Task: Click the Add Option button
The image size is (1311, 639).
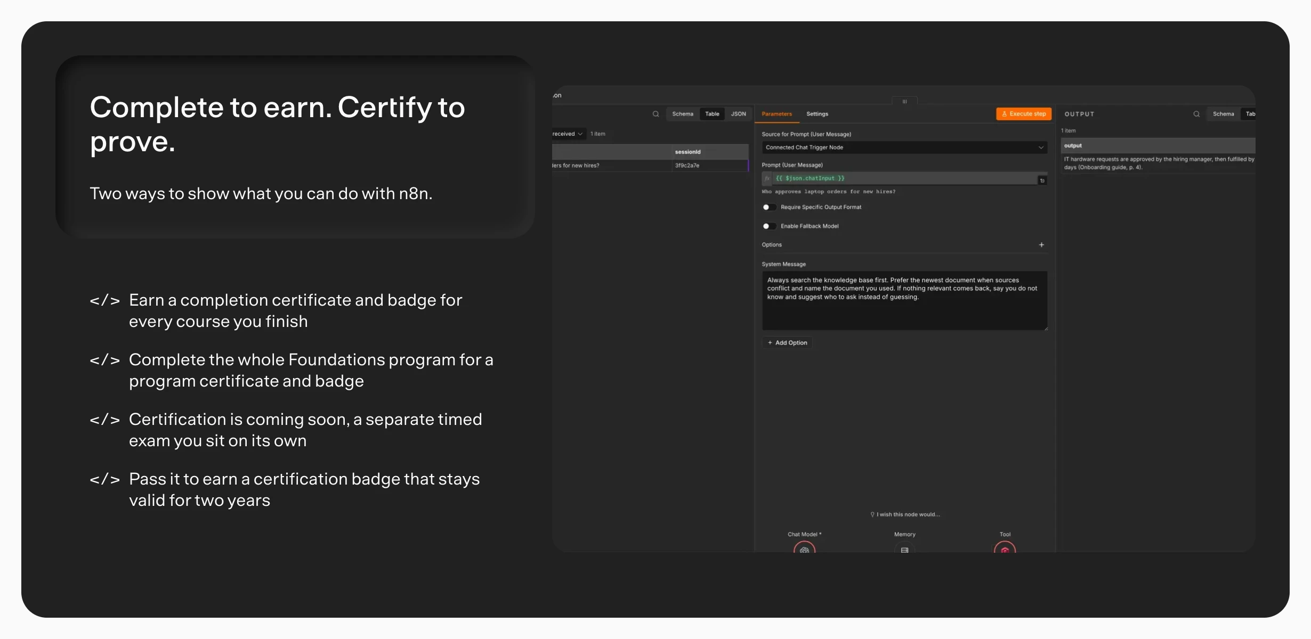Action: click(787, 343)
